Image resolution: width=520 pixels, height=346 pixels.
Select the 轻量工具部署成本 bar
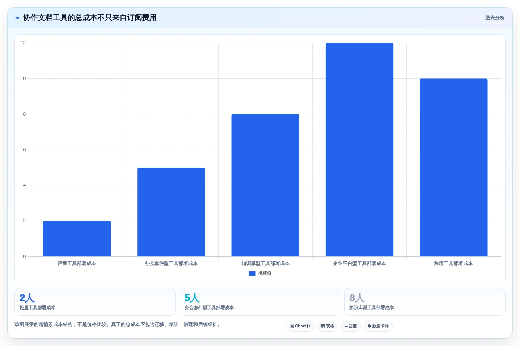click(x=77, y=239)
